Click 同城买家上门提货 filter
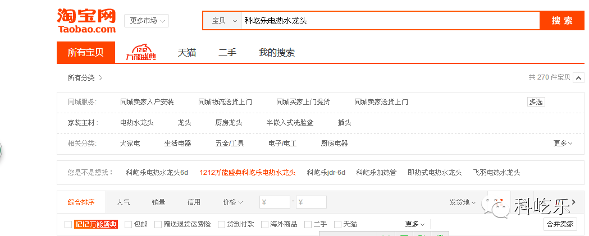Image resolution: width=589 pixels, height=236 pixels. (x=303, y=102)
